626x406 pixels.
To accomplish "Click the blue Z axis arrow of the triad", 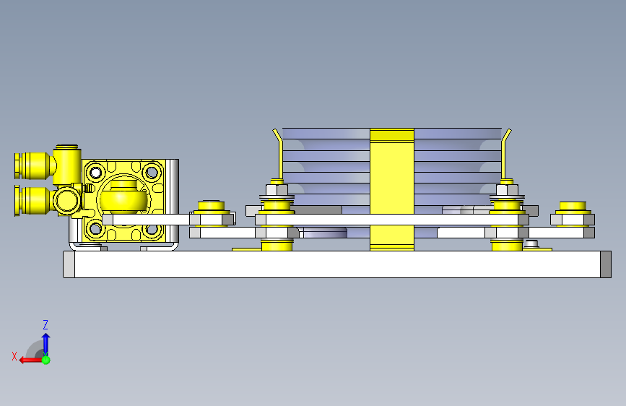I will (x=46, y=344).
